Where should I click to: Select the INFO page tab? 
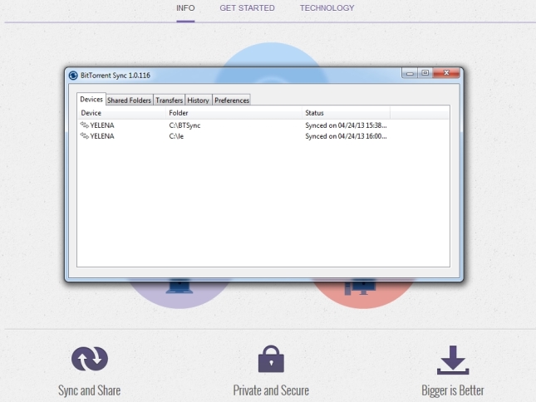[185, 7]
